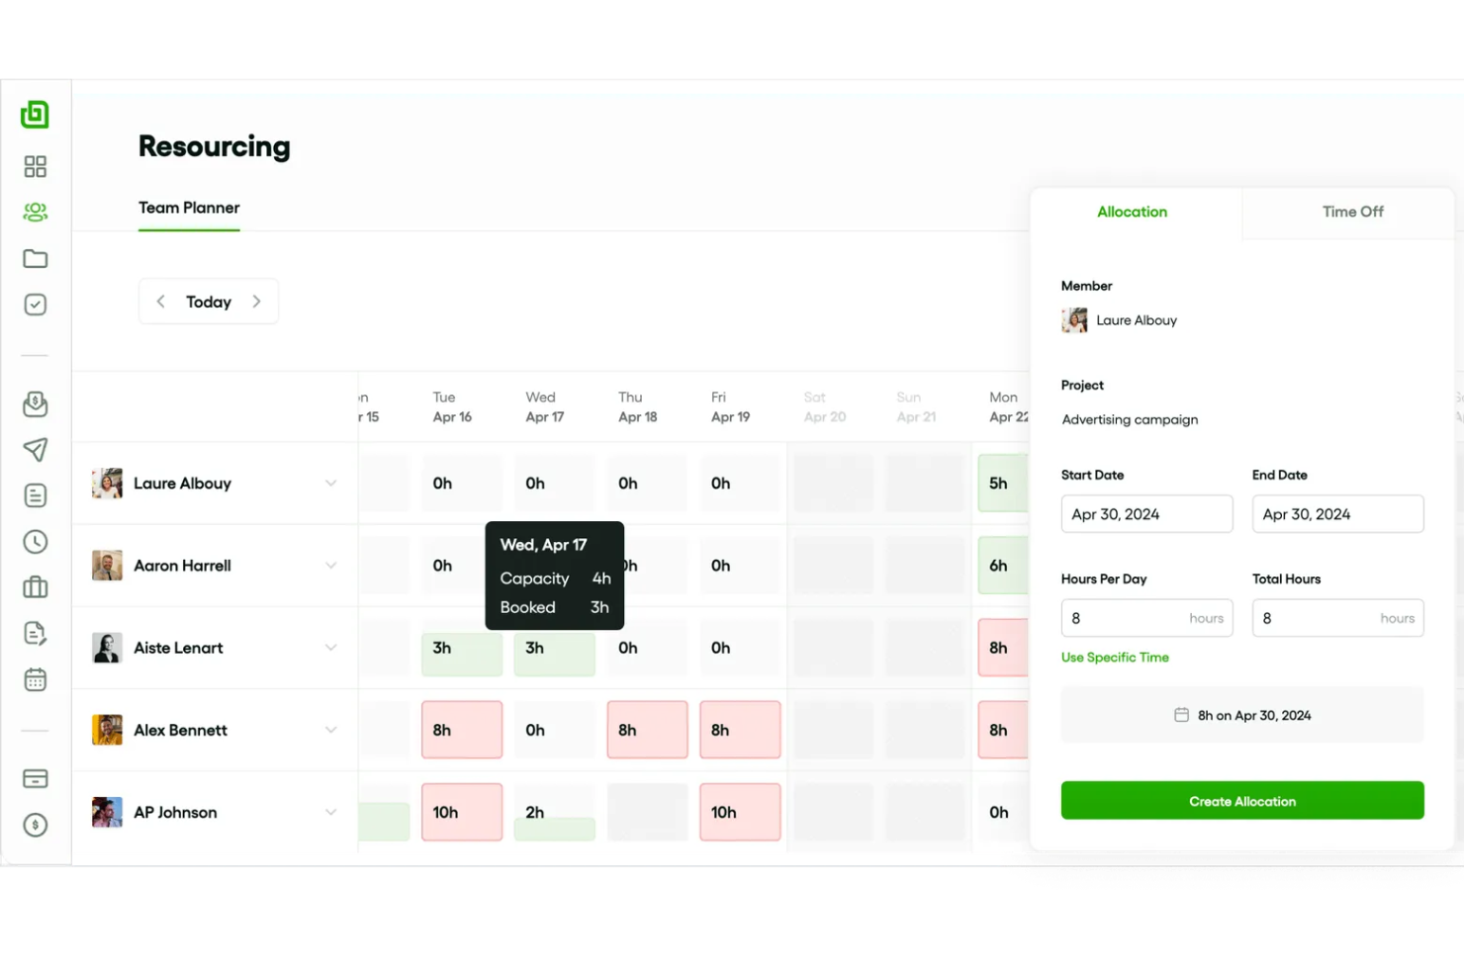
Task: Expand Aaron Harrell's row chevron
Action: (x=330, y=566)
